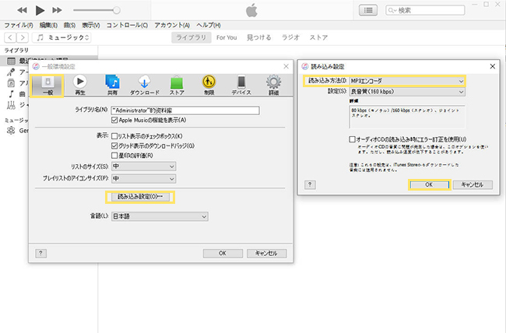Viewport: 506px width, 333px height.
Task: Open the 制限 restrictions preferences icon
Action: tap(209, 86)
